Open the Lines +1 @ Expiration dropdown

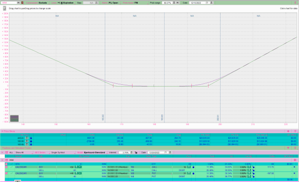coord(63,3)
